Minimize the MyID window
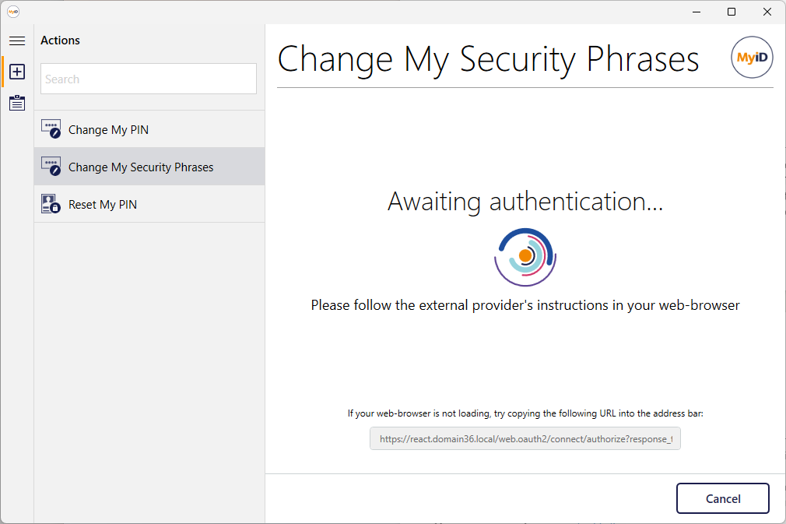 pyautogui.click(x=697, y=12)
